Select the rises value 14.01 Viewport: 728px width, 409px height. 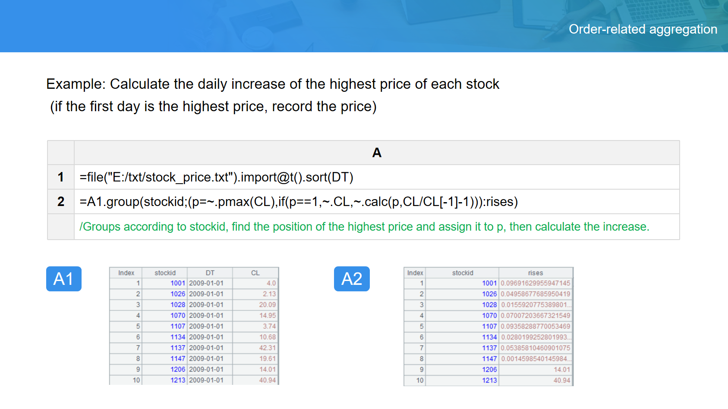coord(561,369)
